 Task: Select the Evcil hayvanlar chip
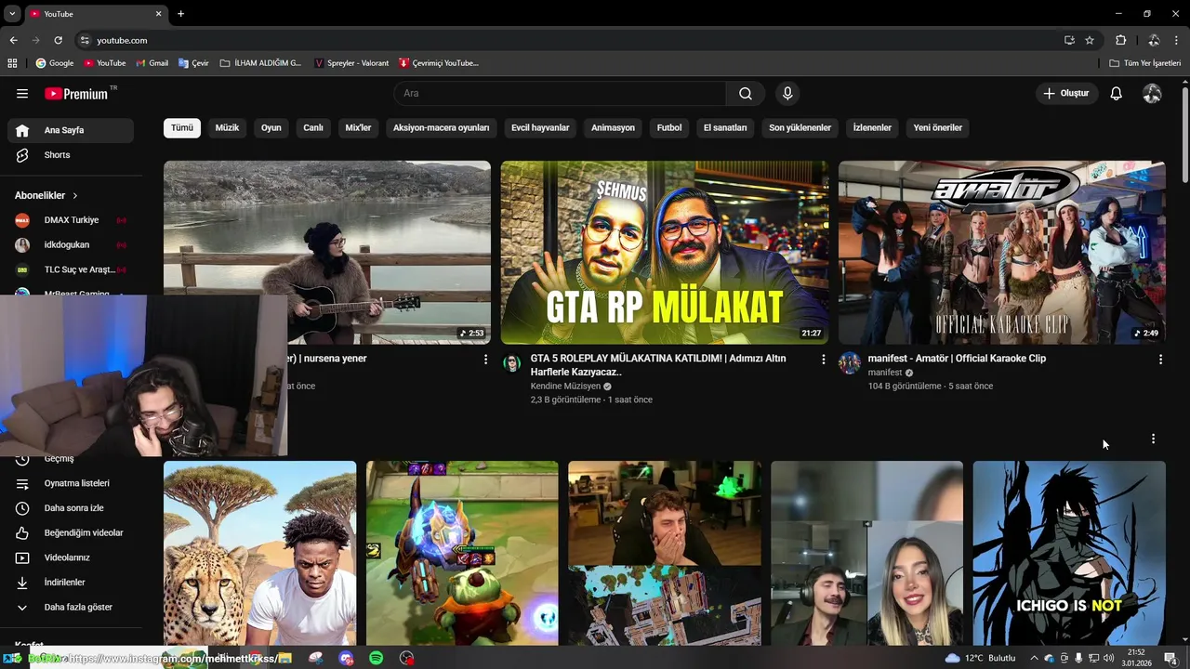click(540, 127)
